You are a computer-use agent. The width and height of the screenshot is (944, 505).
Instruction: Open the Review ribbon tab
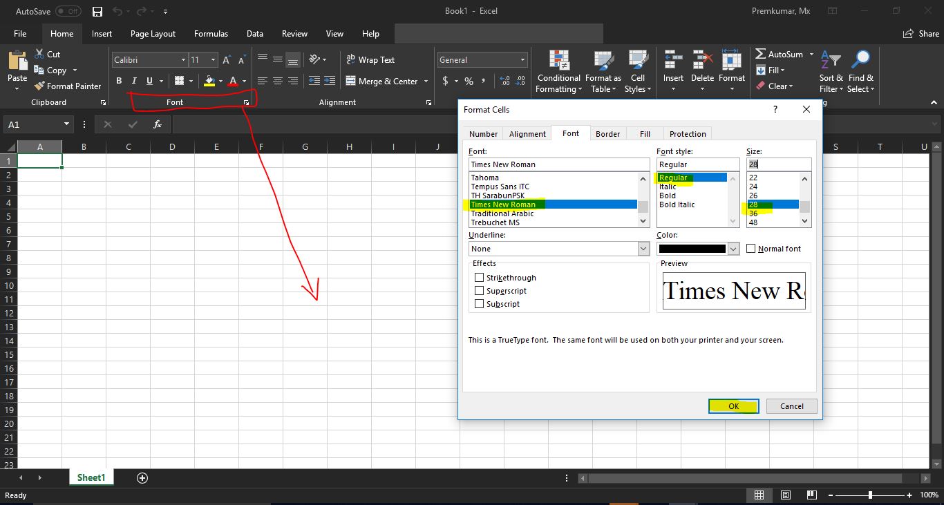[x=294, y=33]
